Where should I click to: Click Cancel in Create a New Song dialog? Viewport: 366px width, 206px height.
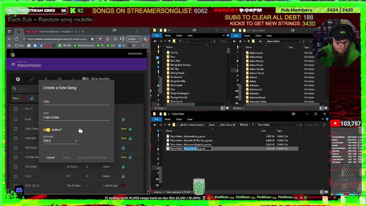(50, 157)
